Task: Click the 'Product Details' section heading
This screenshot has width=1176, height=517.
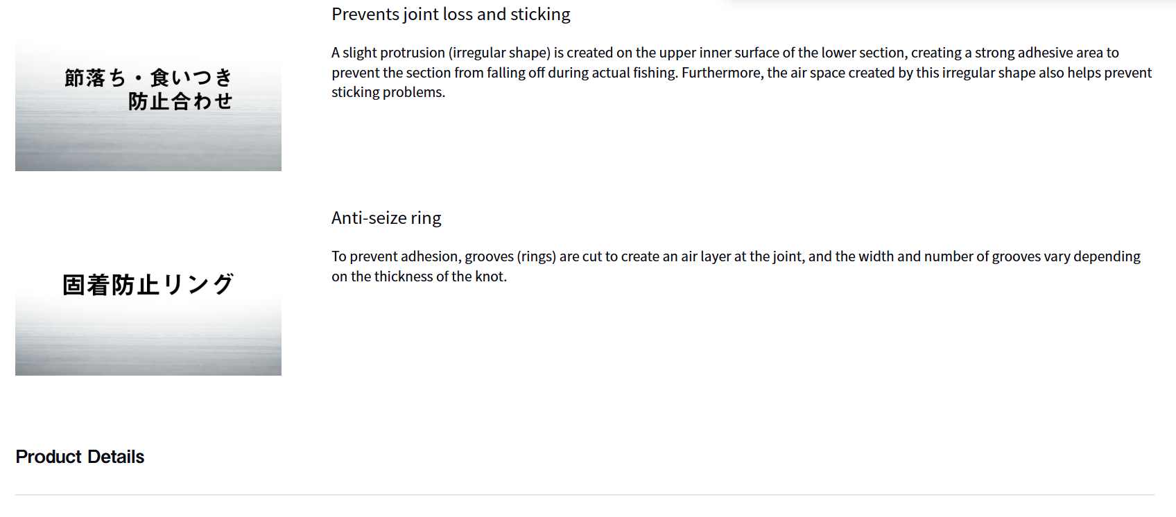Action: tap(80, 457)
